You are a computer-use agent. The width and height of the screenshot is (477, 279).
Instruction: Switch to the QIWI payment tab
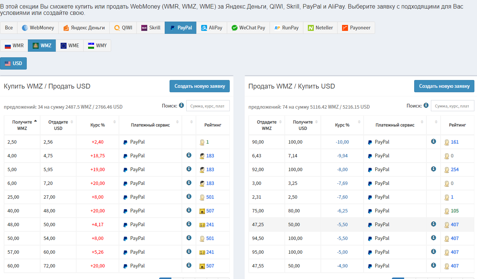point(123,28)
